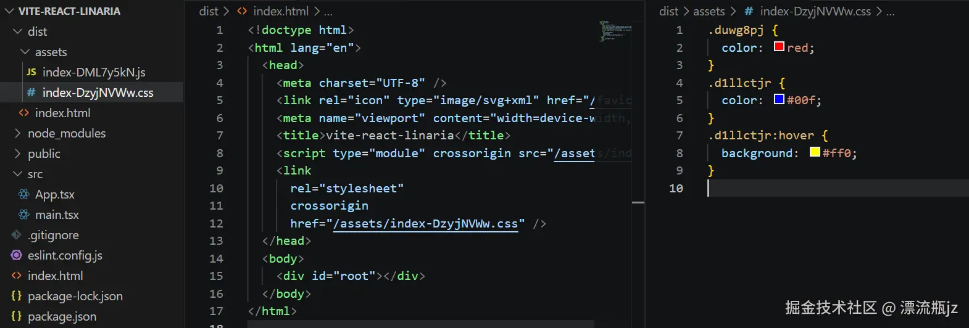Open the red color swatch picker

779,47
